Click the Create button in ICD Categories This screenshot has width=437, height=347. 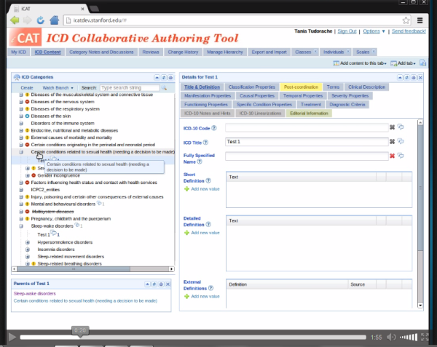[x=27, y=87]
